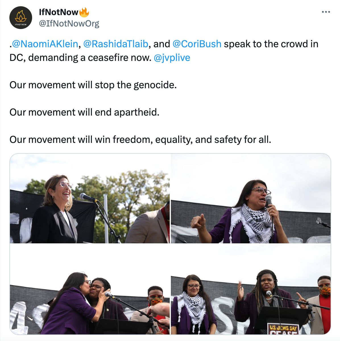Viewport: 340px width, 341px height.
Task: Open bottom-right photo of speaker at podium
Action: 251,289
